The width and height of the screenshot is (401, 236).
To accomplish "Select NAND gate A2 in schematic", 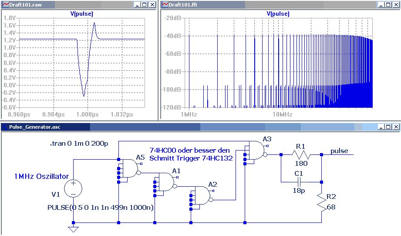I will click(x=202, y=195).
